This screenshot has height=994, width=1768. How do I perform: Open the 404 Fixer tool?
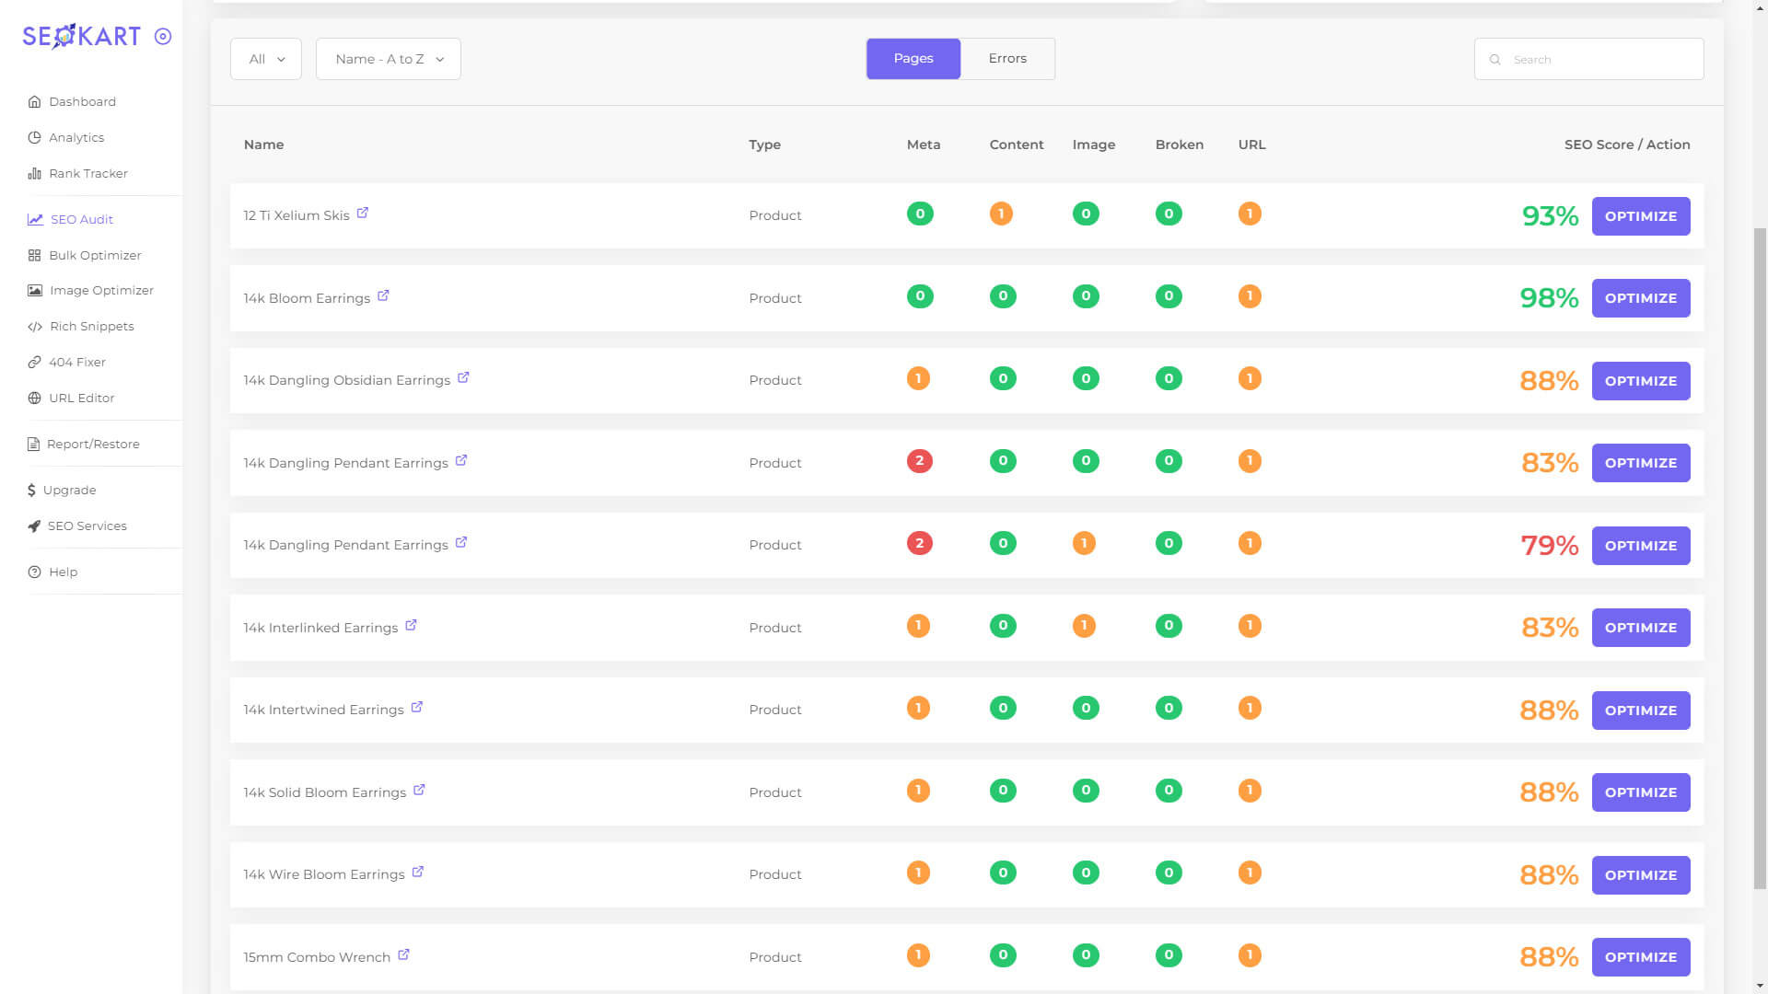click(76, 362)
